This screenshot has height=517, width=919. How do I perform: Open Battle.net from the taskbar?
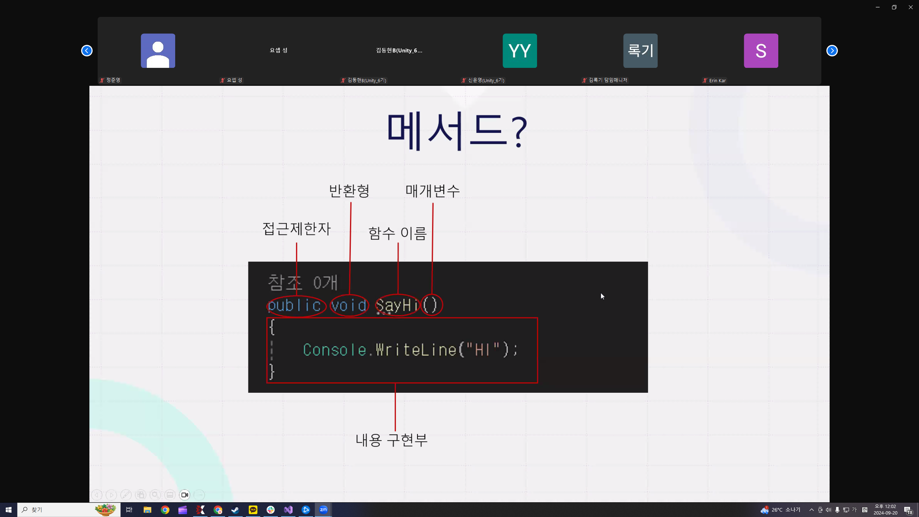pyautogui.click(x=306, y=510)
